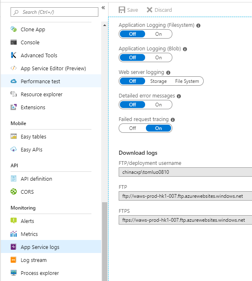This screenshot has width=252, height=281.
Task: Set Web server logging to Storage
Action: click(159, 81)
